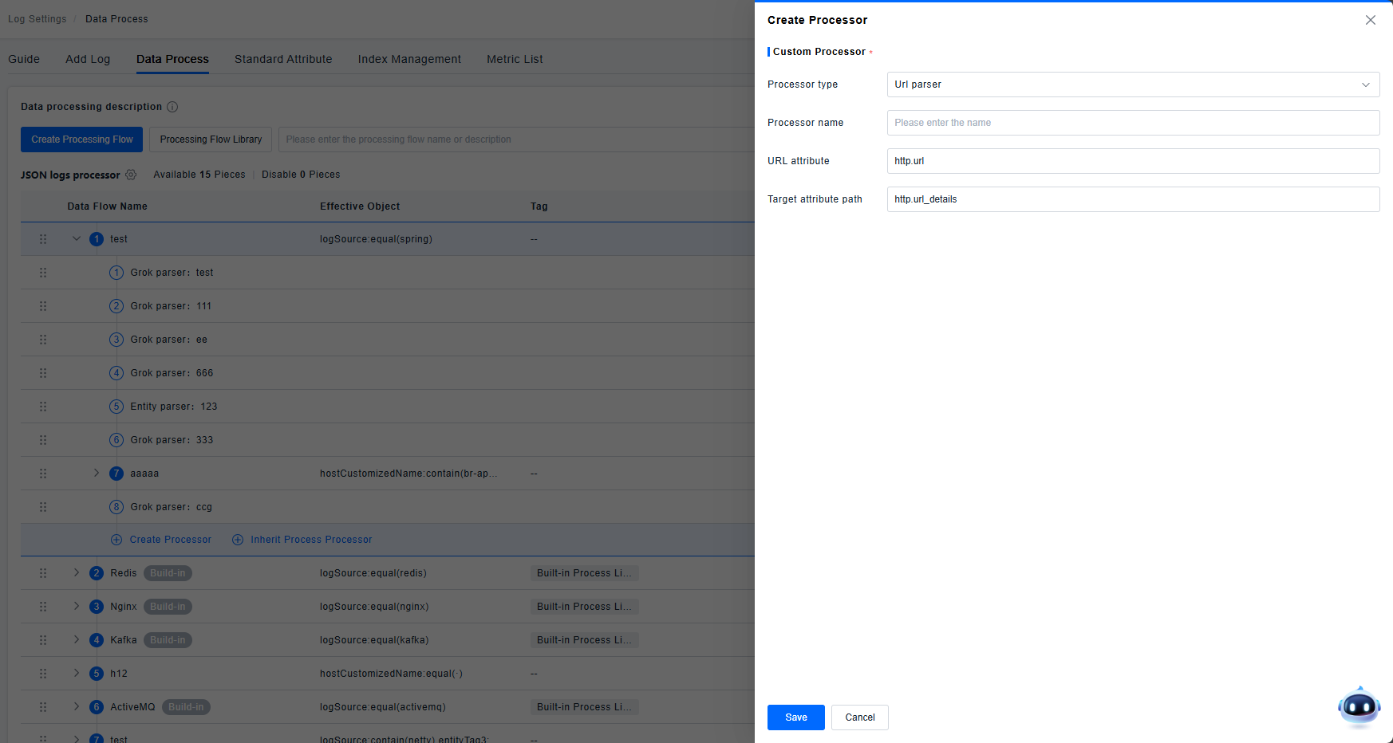
Task: Expand the aaaaa sub flow
Action: coord(97,474)
